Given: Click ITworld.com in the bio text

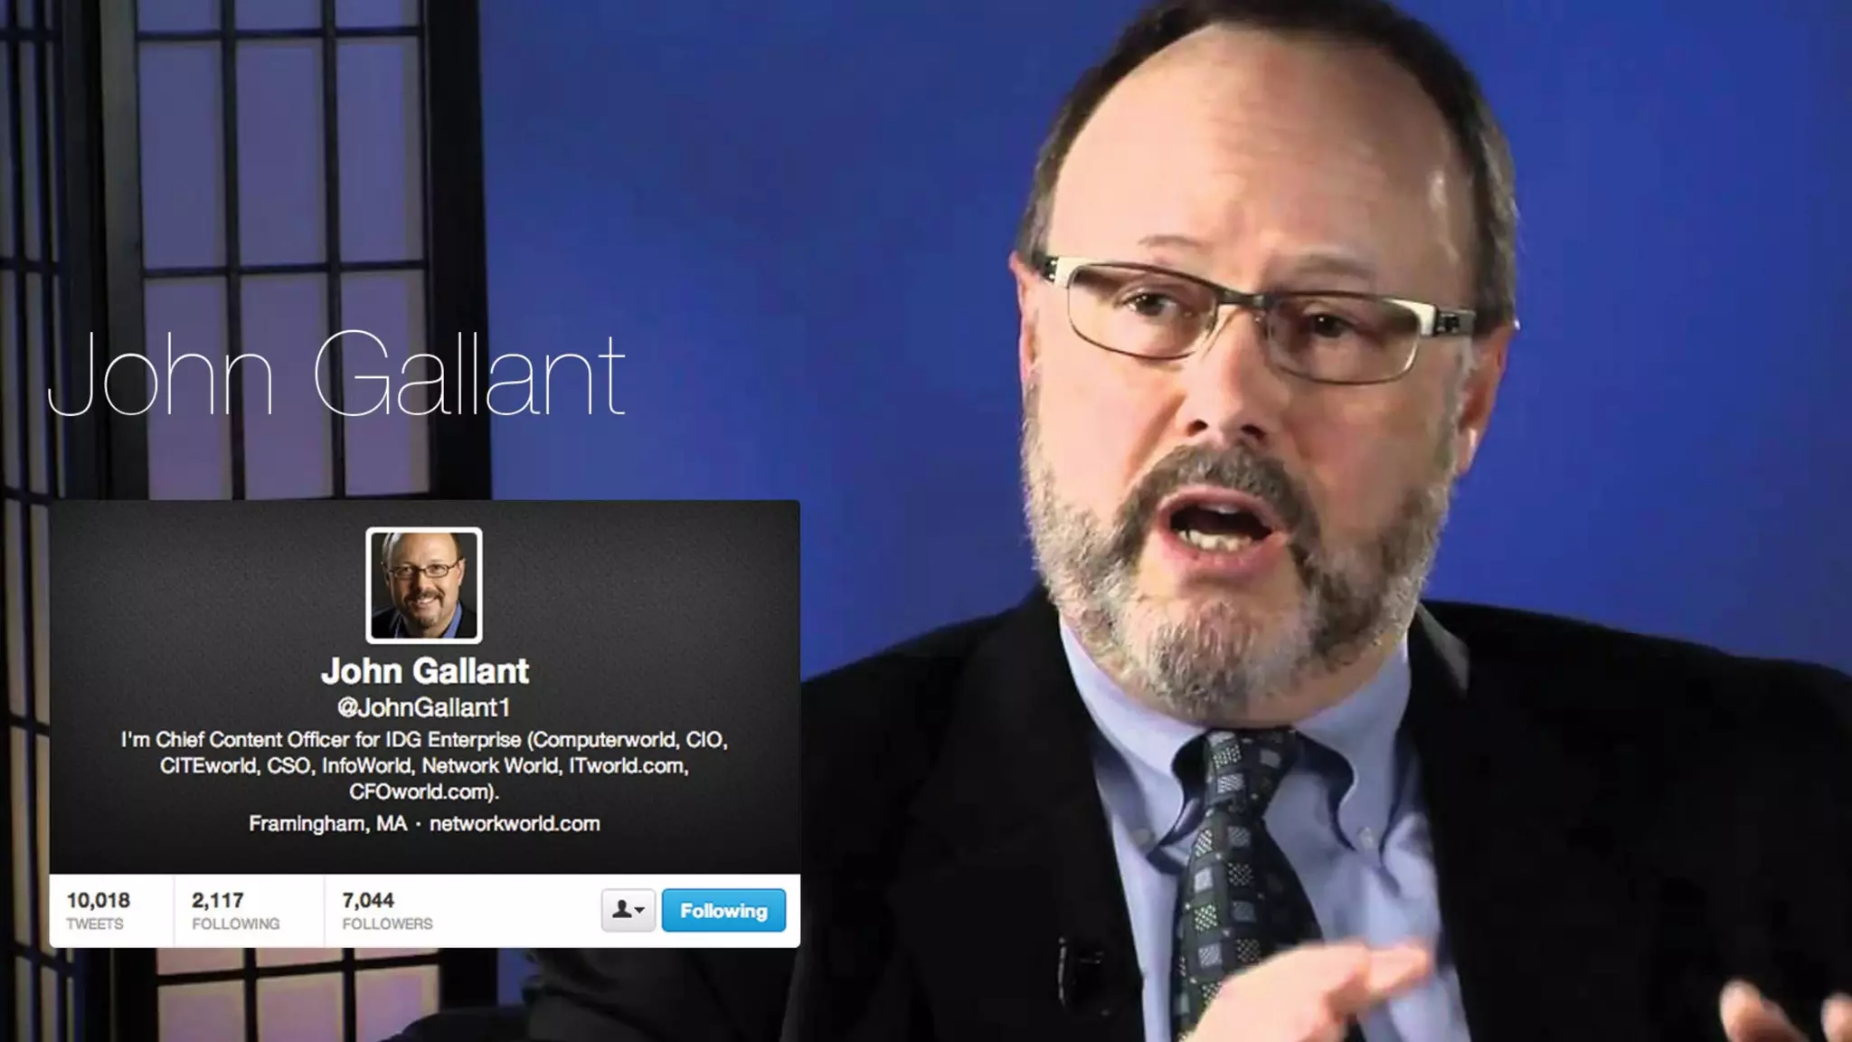Looking at the screenshot, I should coord(628,766).
